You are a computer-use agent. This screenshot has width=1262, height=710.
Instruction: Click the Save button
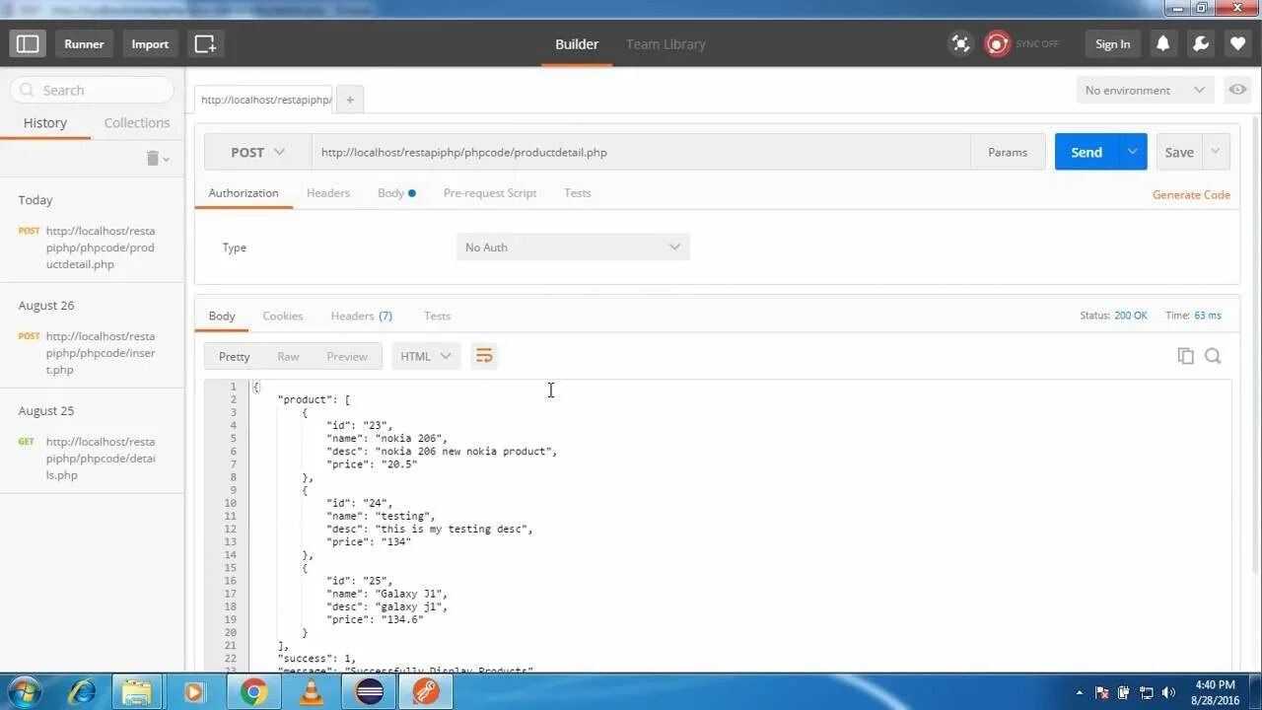point(1179,152)
